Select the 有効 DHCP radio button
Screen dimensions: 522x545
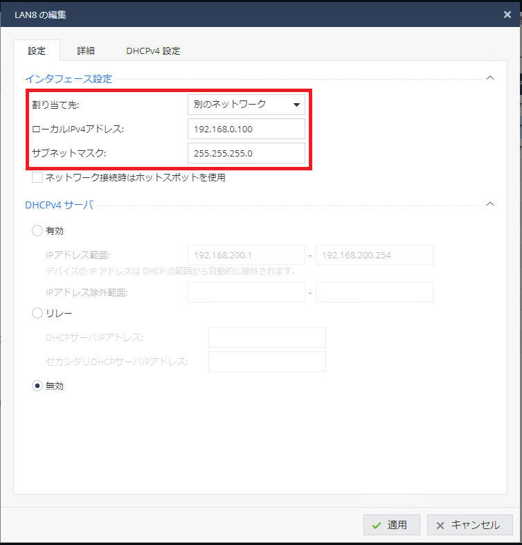click(37, 231)
